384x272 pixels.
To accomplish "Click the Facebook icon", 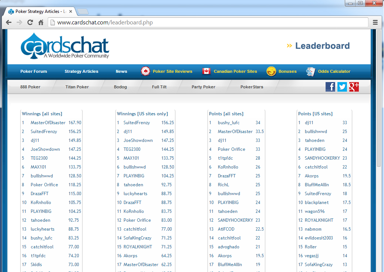I will point(330,87).
